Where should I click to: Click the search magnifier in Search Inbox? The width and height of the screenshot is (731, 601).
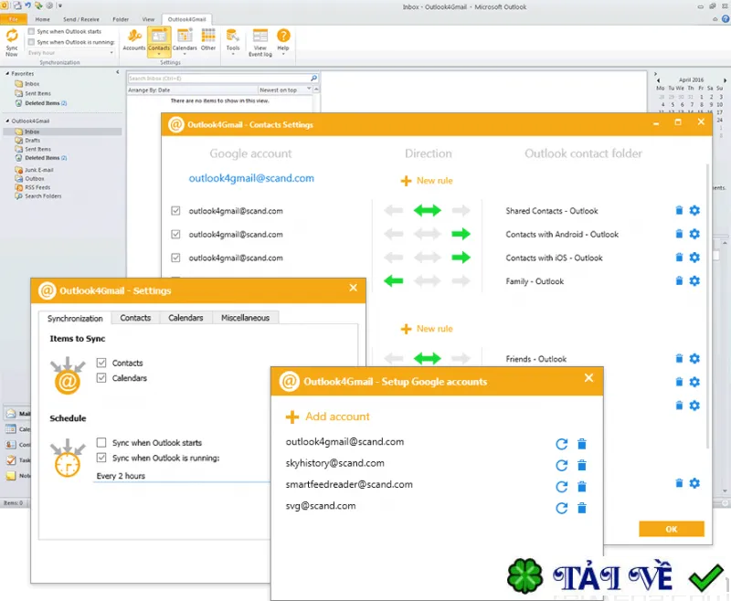(x=313, y=79)
